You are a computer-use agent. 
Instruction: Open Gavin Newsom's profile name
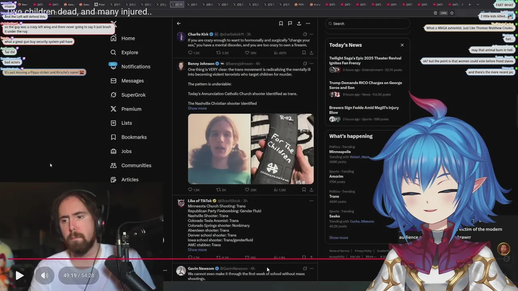tap(201, 268)
